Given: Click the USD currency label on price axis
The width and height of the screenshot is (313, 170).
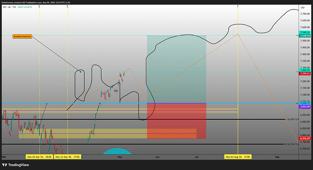Looking at the screenshot, I should (x=303, y=8).
